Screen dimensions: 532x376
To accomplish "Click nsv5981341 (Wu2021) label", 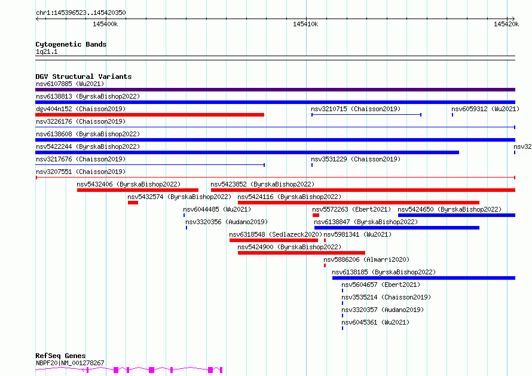I will [357, 234].
